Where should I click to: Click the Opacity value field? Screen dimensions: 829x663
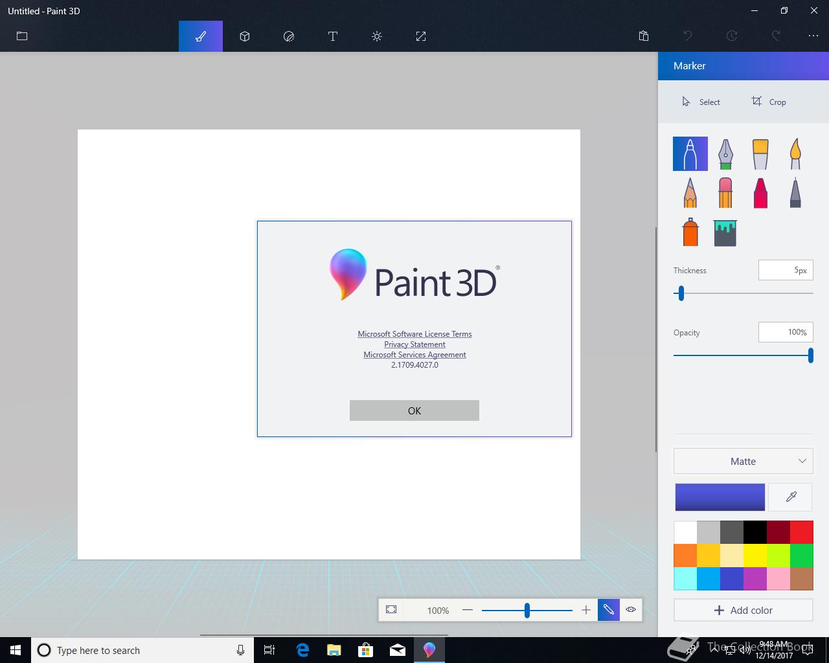[x=786, y=332]
